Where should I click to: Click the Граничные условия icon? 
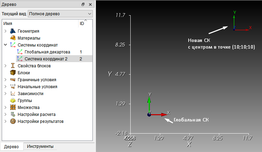click(13, 80)
